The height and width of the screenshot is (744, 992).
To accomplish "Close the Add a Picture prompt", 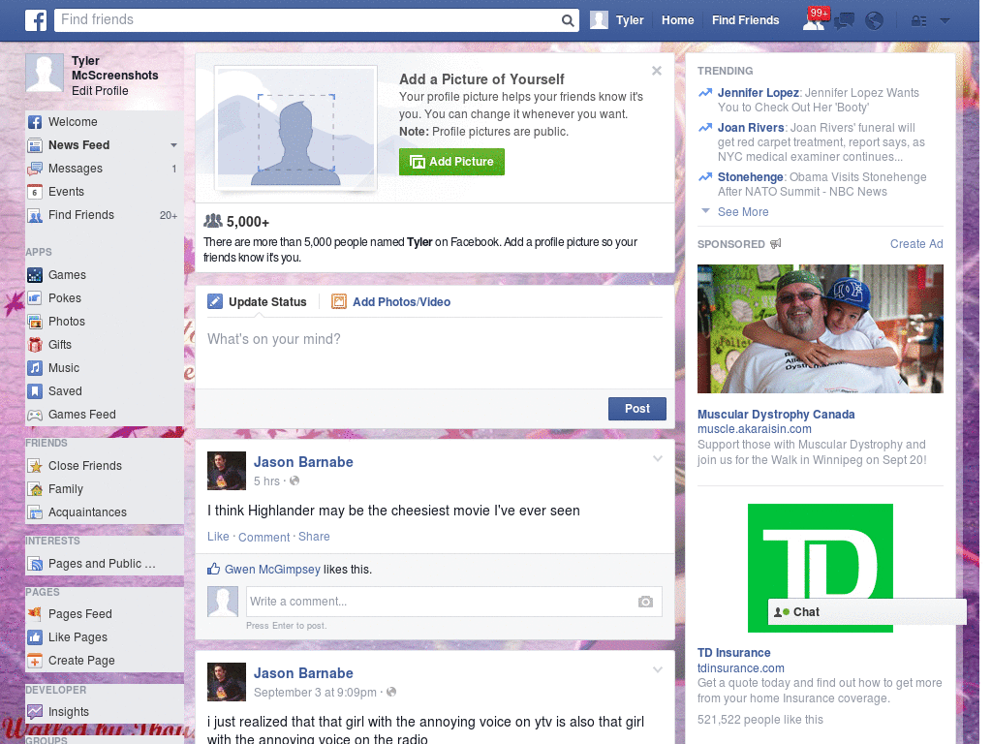I will point(657,71).
